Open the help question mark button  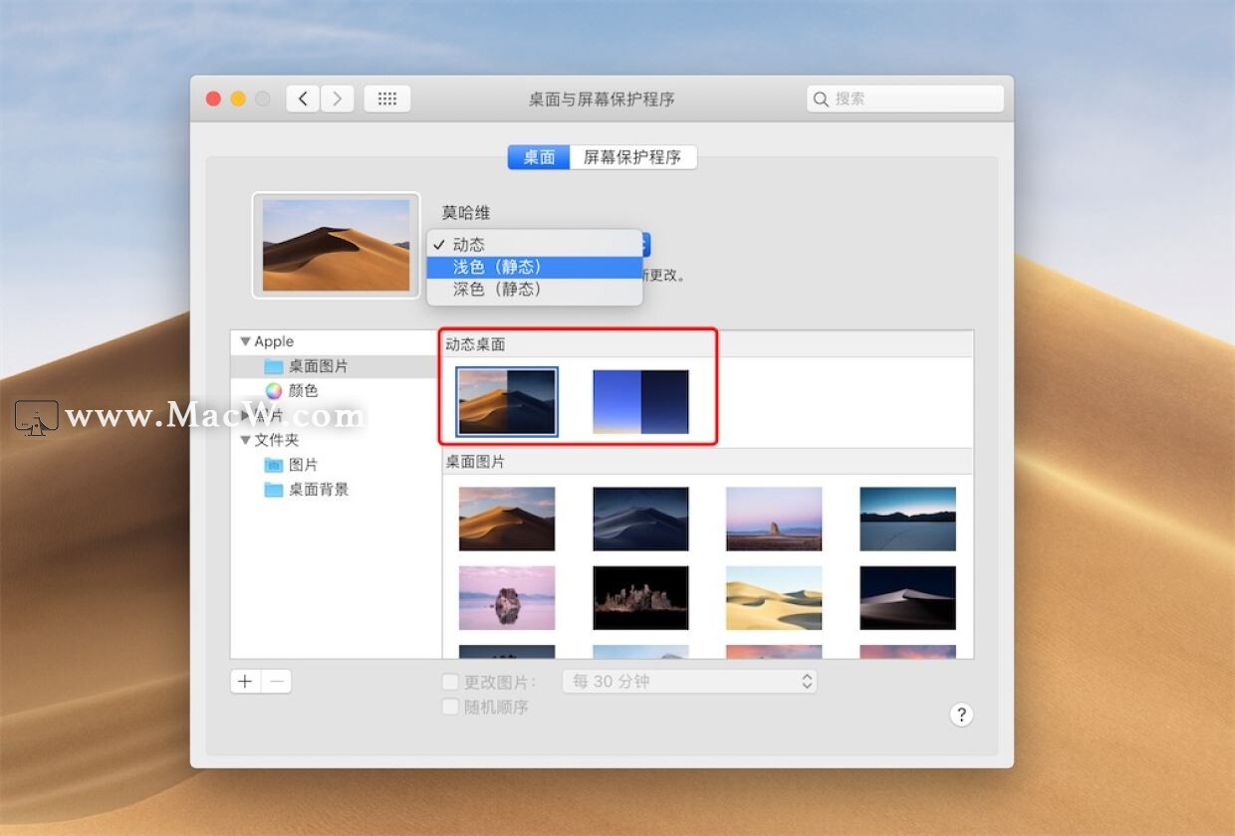(x=961, y=715)
